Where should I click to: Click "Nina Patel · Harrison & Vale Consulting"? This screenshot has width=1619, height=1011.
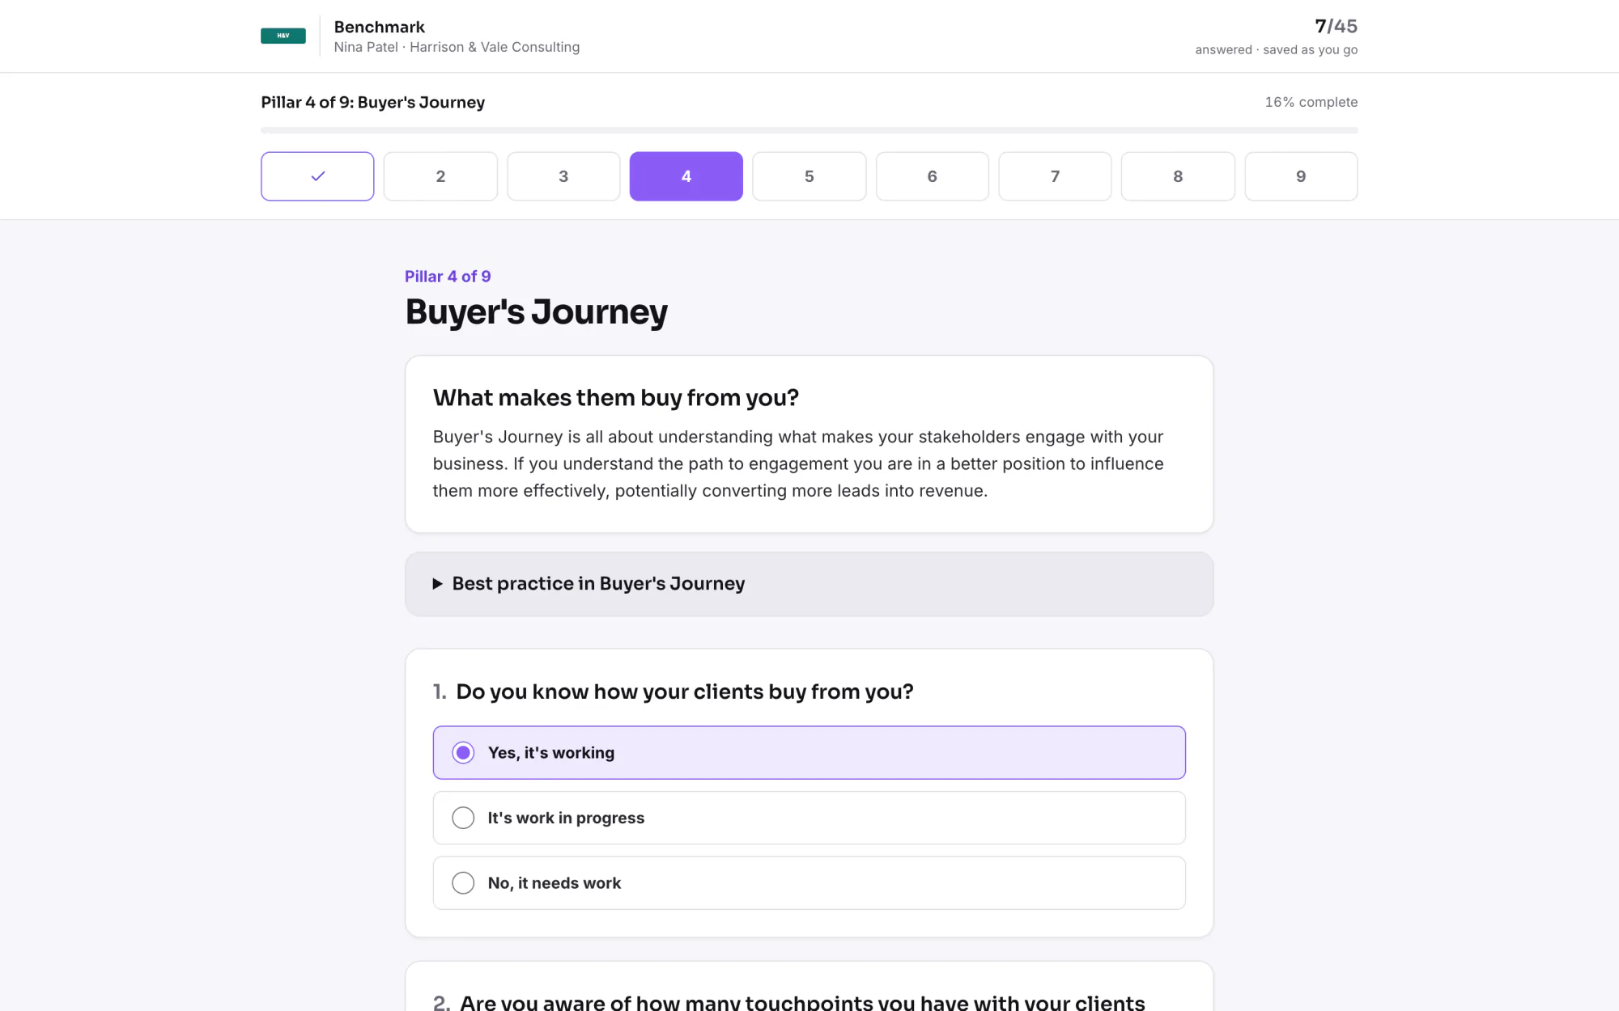(x=457, y=47)
